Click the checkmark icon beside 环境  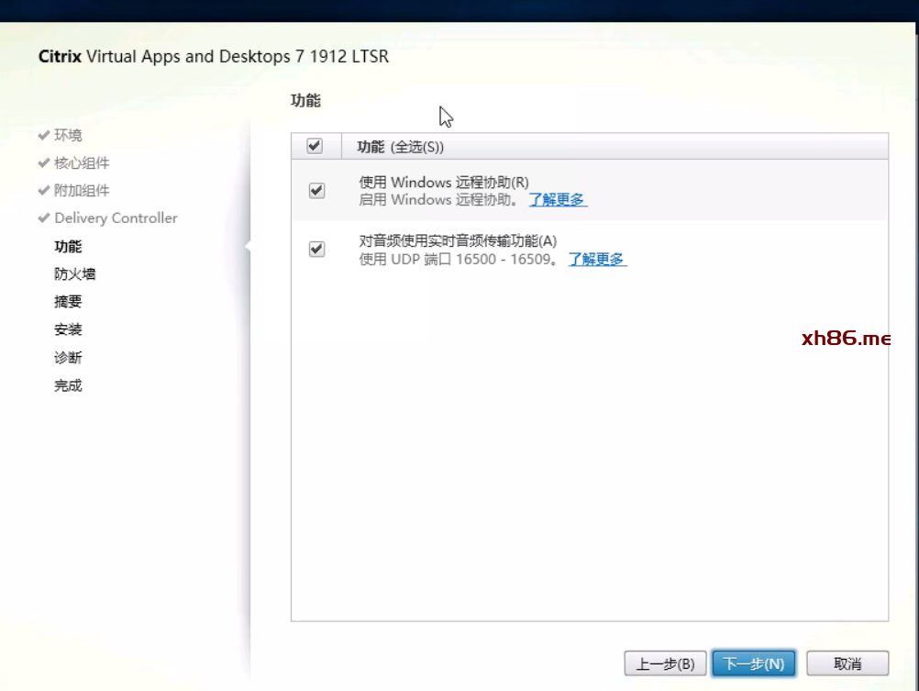[x=43, y=135]
